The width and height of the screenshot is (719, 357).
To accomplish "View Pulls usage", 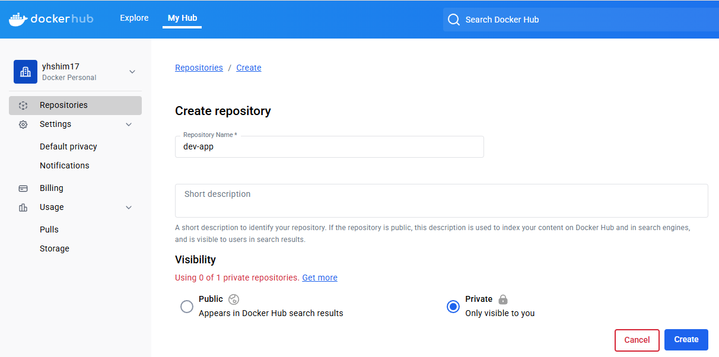I will coord(49,230).
